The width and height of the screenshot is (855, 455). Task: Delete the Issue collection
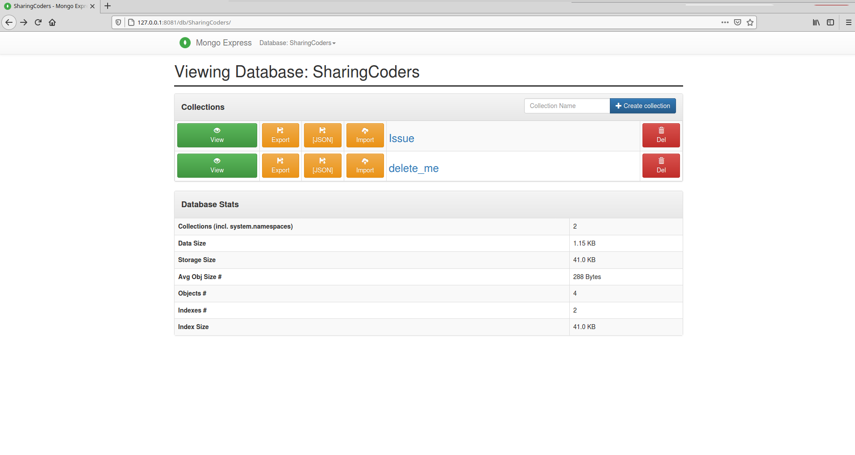click(x=661, y=135)
